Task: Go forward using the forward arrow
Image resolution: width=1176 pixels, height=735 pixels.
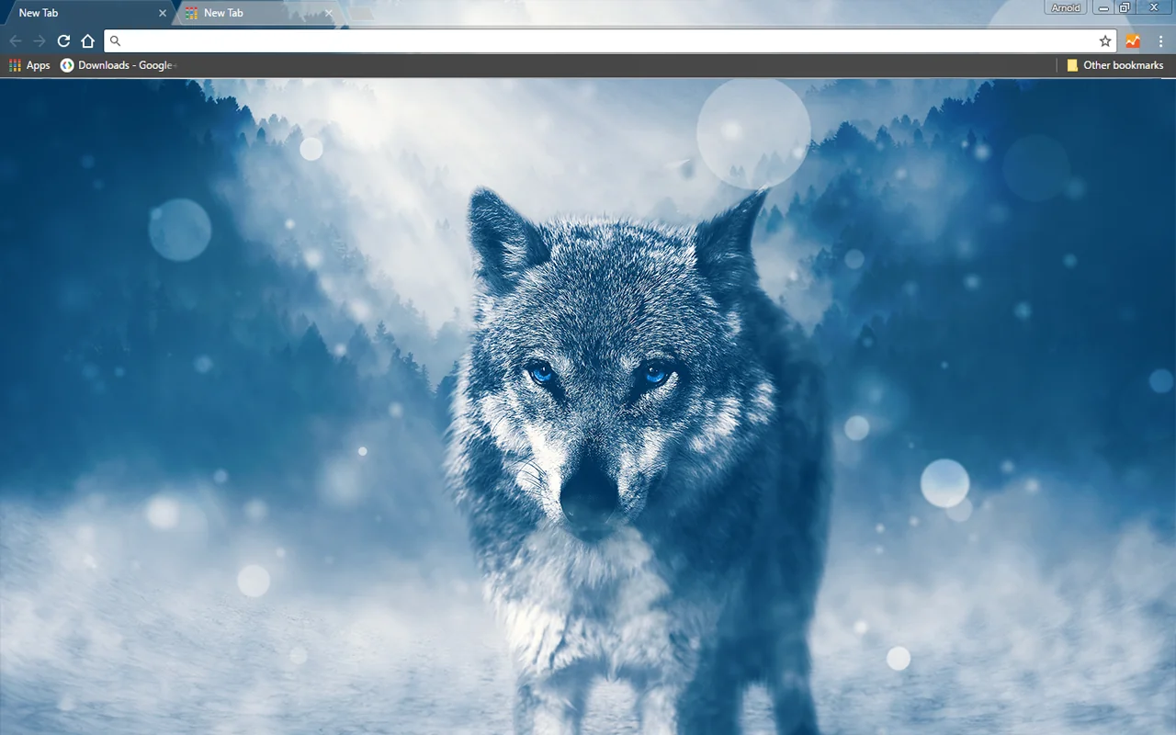Action: coord(40,40)
